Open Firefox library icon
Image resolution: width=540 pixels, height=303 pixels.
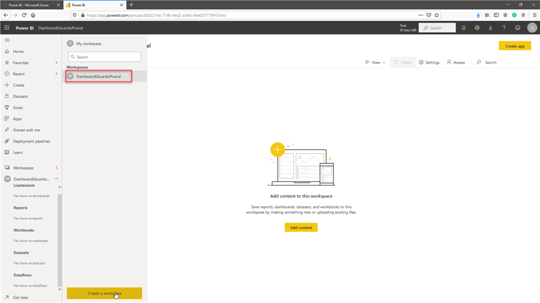[487, 15]
